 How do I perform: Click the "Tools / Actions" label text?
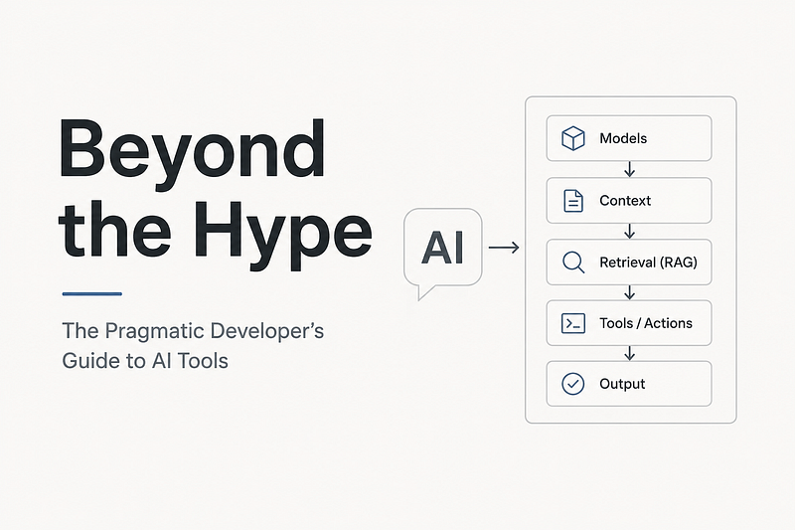pyautogui.click(x=646, y=323)
